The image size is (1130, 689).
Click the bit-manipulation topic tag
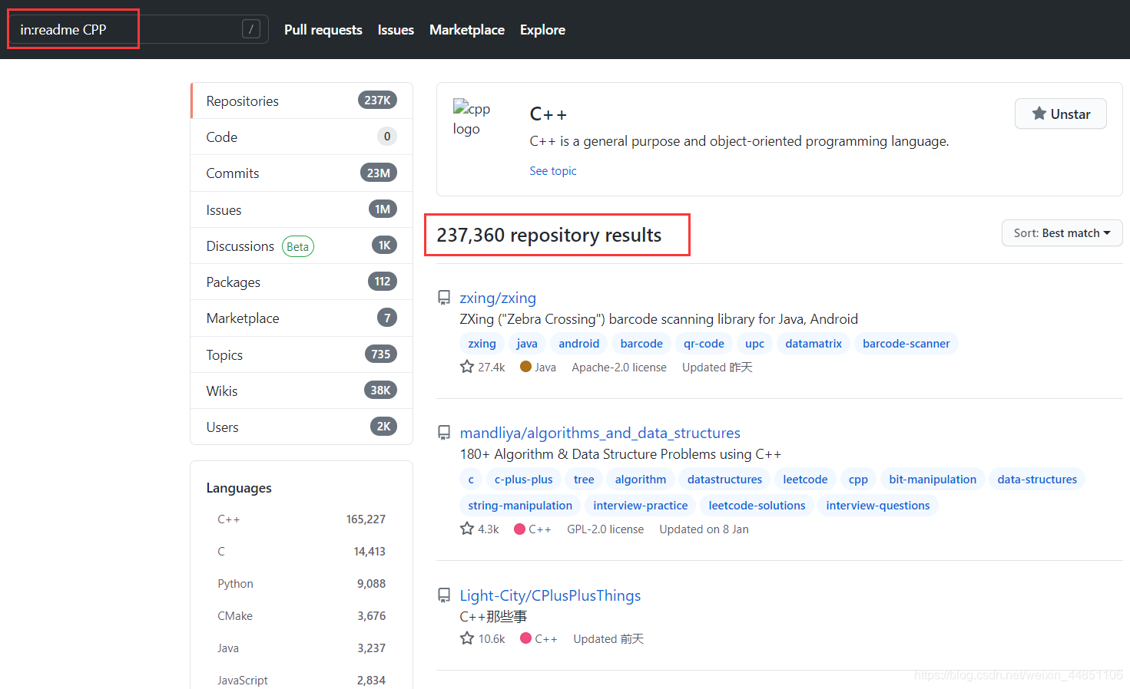coord(933,480)
